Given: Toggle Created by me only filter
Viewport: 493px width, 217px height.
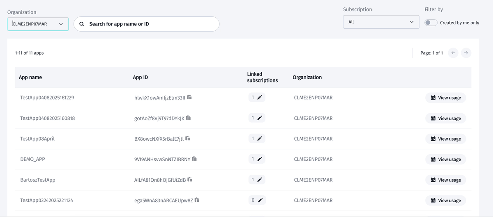Looking at the screenshot, I should tap(431, 23).
